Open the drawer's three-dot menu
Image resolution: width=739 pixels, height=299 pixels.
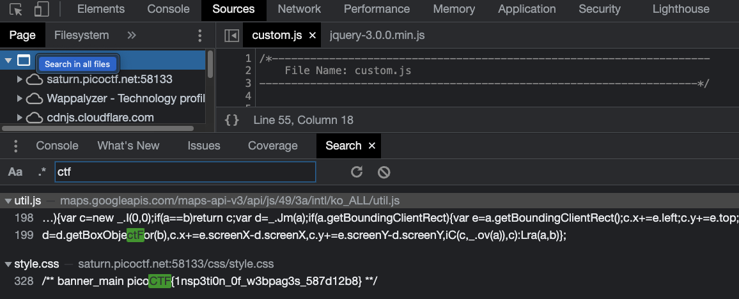click(x=16, y=146)
